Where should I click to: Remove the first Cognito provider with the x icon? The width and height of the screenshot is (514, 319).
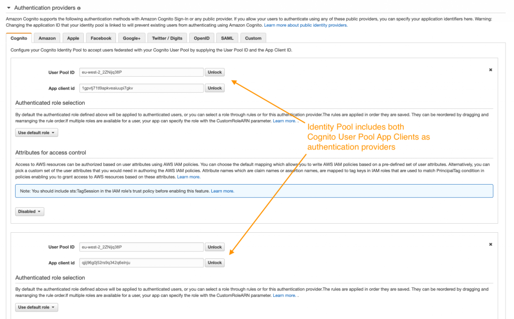[x=491, y=70]
